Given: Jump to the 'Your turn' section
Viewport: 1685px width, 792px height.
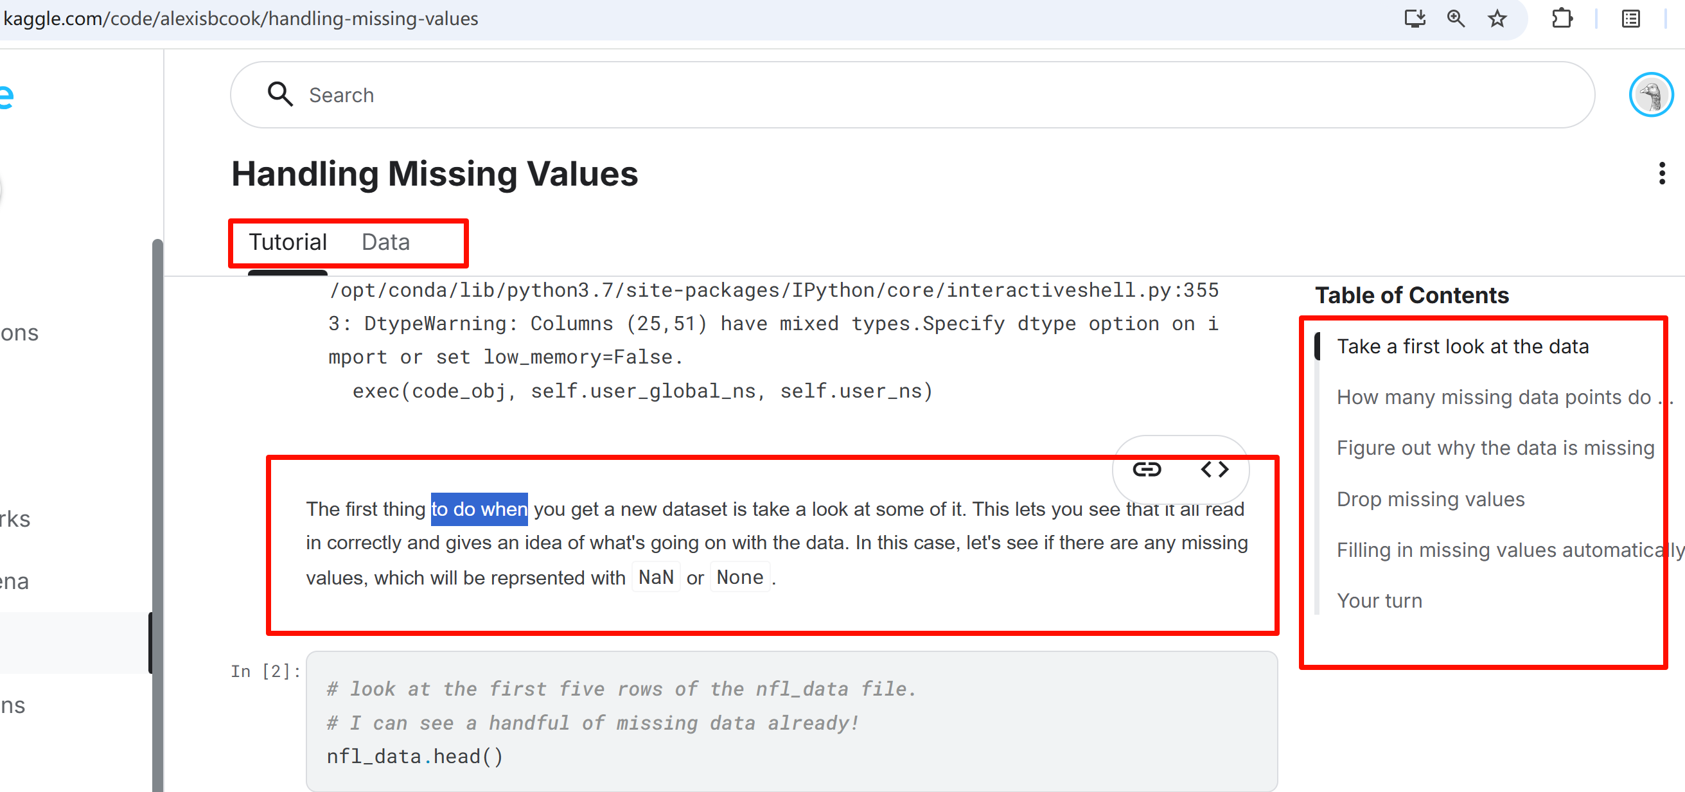Looking at the screenshot, I should [1379, 601].
